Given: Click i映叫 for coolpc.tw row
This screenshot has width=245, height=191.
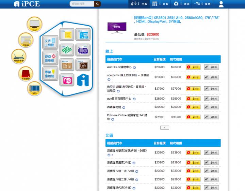Looking at the screenshot, I should 211,77.
